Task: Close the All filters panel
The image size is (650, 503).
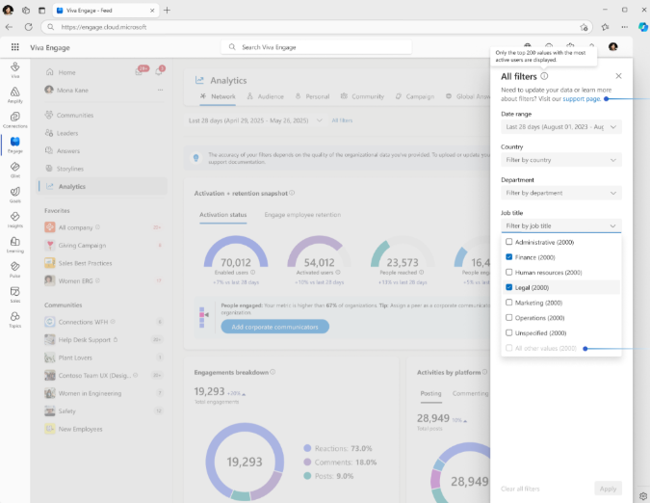Action: coord(618,76)
